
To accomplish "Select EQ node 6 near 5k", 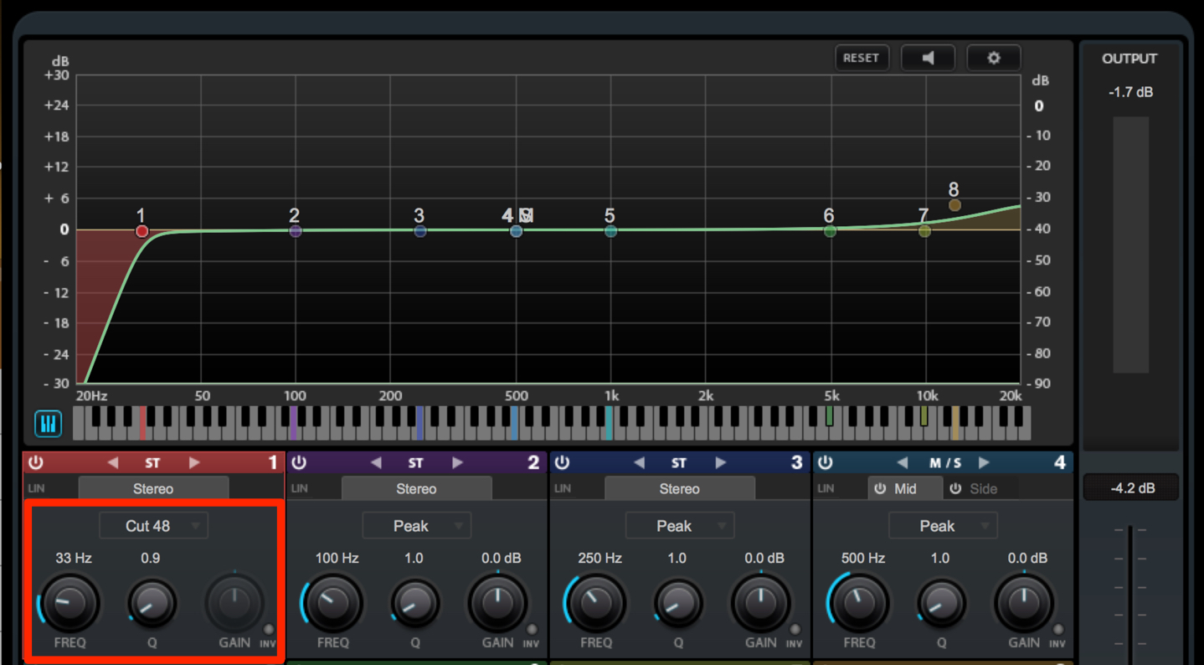I will [x=830, y=231].
